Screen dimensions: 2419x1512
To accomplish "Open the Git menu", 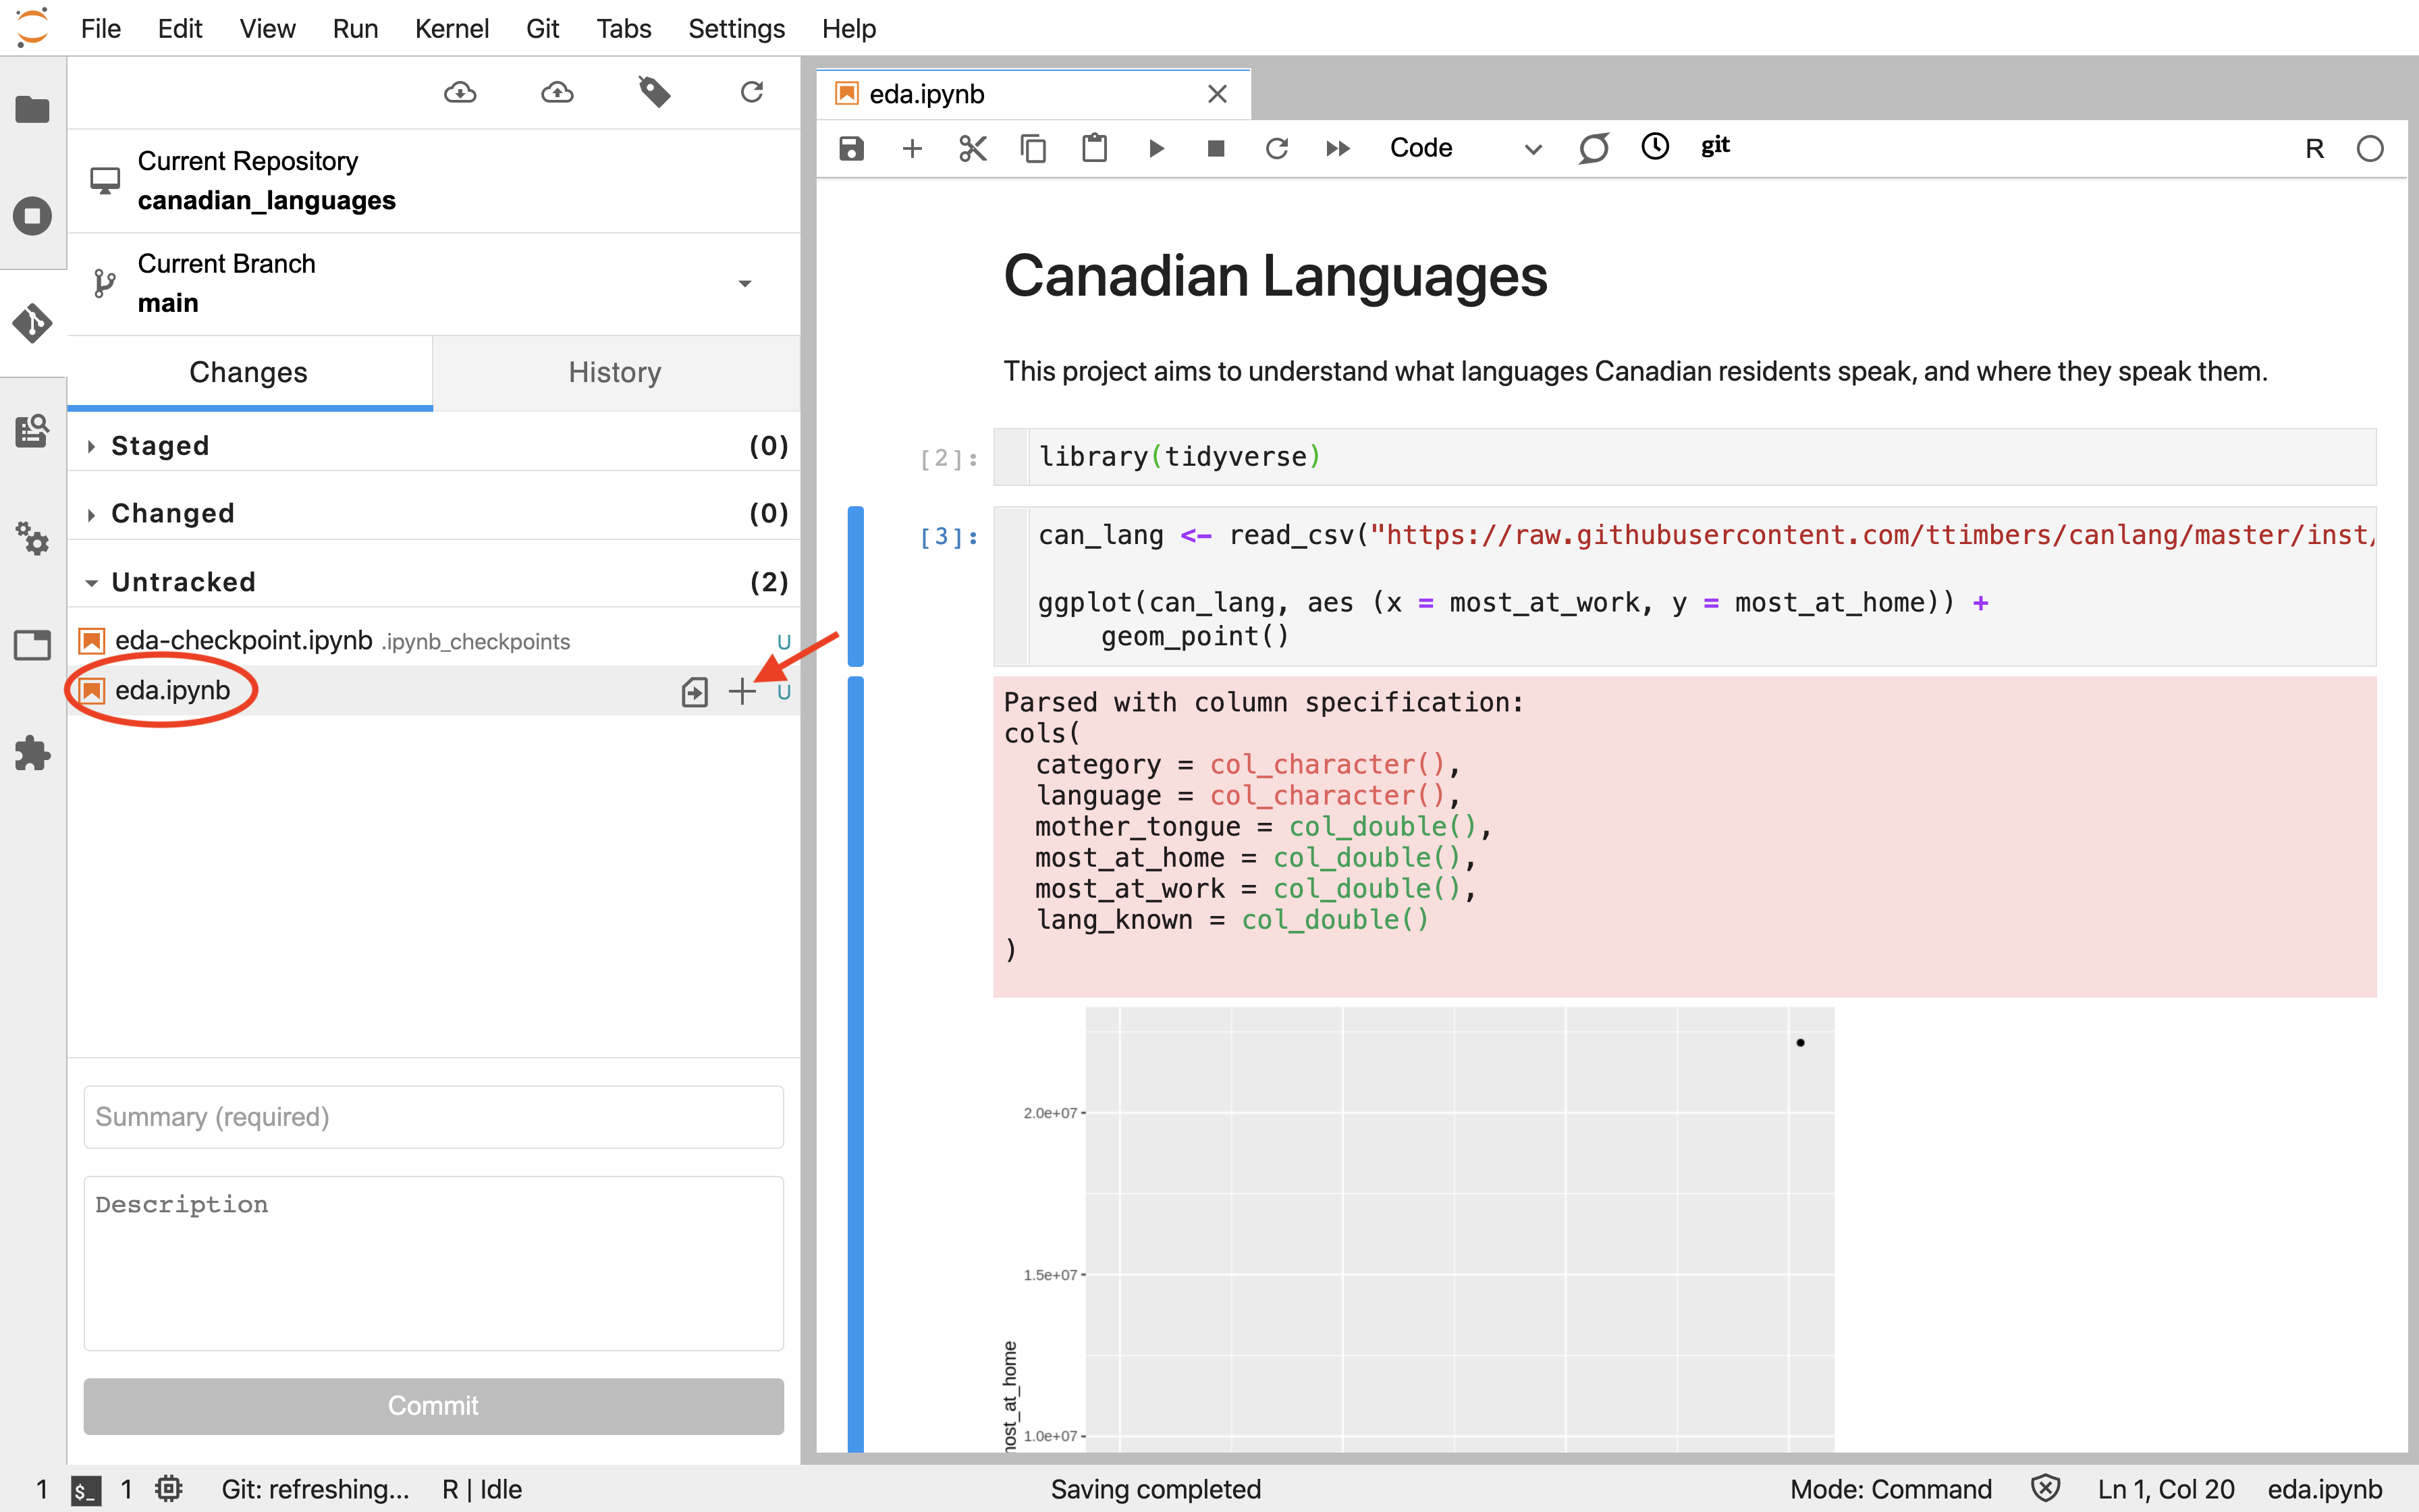I will click(542, 28).
